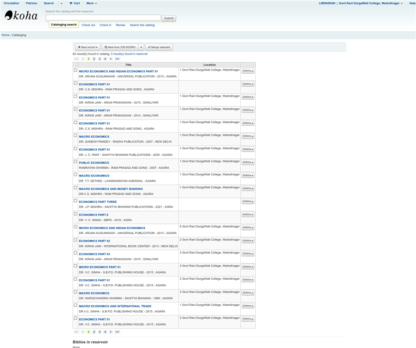Open dropdown arrow beside New from Z39.50/SRU
The height and width of the screenshot is (348, 416).
[142, 47]
